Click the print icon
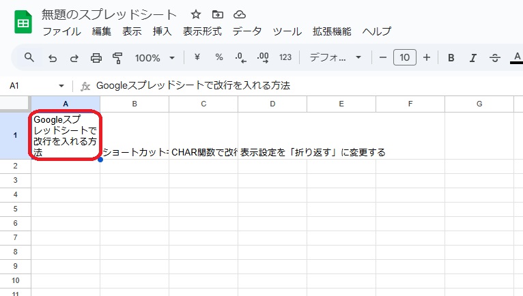 (x=96, y=58)
